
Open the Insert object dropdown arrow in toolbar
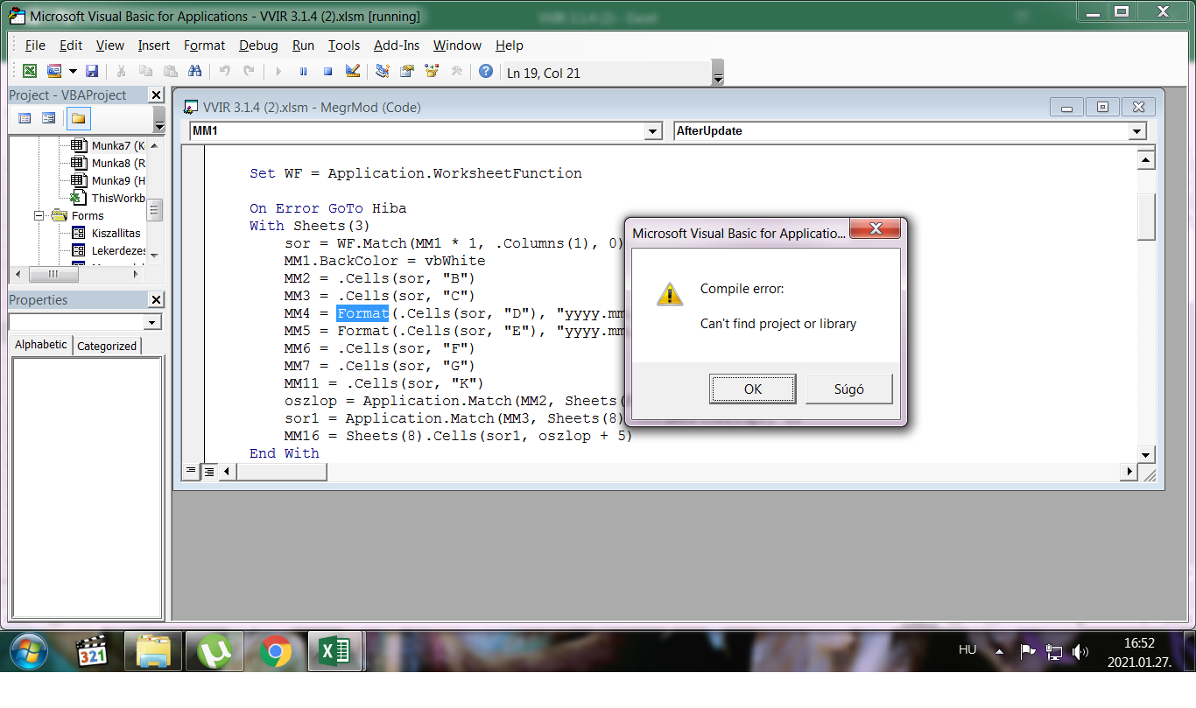click(73, 72)
